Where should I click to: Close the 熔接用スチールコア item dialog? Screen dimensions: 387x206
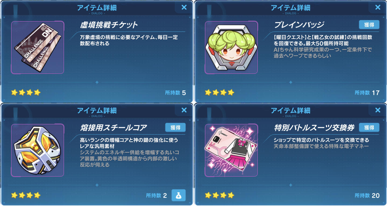pyautogui.click(x=184, y=110)
